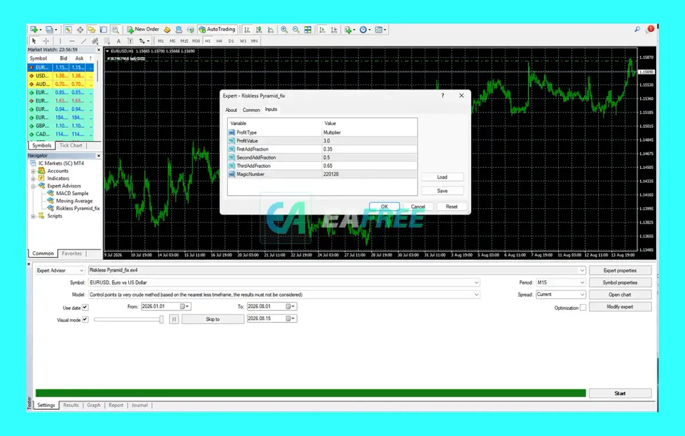685x436 pixels.
Task: Toggle the Strategy Tester magnifier icon
Action: click(115, 29)
